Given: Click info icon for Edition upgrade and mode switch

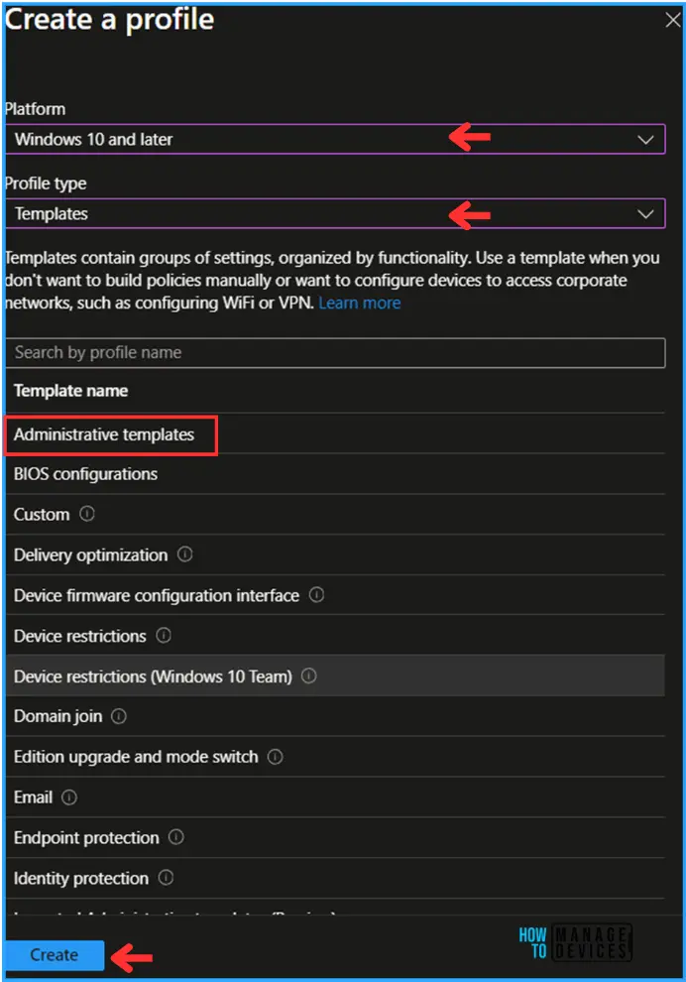Looking at the screenshot, I should [x=276, y=757].
